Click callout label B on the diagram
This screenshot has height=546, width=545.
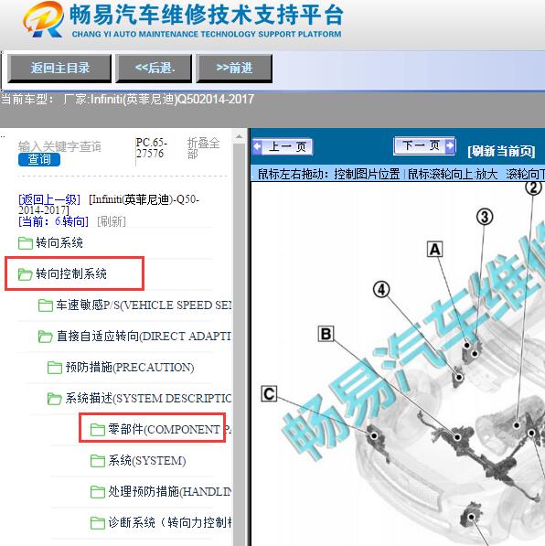326,334
